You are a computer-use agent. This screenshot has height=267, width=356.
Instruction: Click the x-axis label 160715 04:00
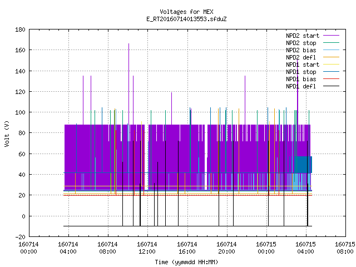[305, 248]
